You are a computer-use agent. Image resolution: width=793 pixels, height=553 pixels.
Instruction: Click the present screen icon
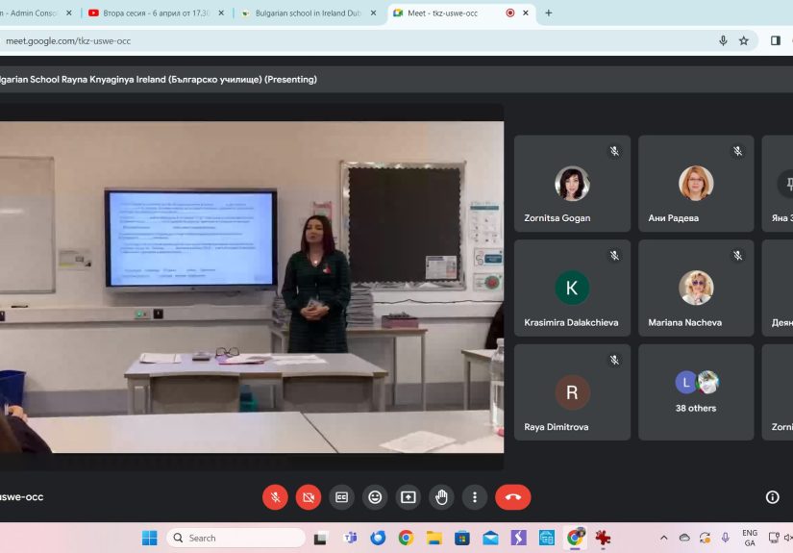click(x=409, y=497)
